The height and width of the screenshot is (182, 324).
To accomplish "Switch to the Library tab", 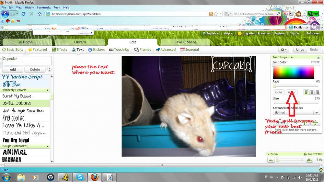I will [80, 42].
